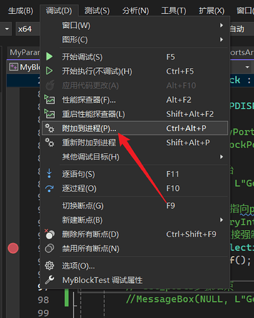
Task: Expand the 图形(C) submenu arrow
Action: (222, 39)
